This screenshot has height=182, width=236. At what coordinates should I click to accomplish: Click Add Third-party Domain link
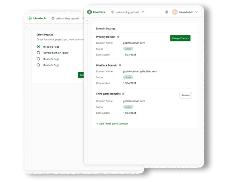pyautogui.click(x=112, y=124)
